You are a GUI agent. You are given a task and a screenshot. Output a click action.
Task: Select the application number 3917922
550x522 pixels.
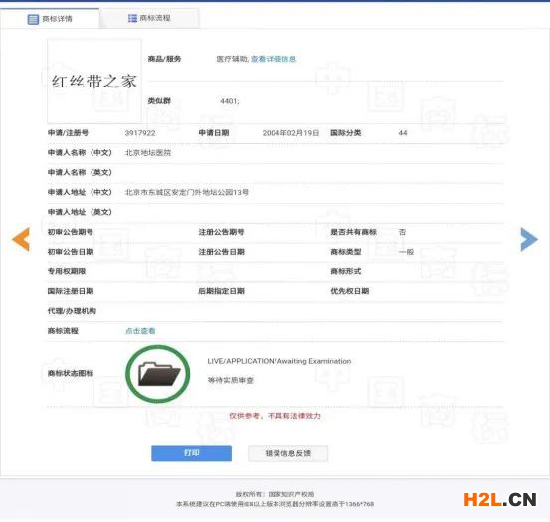[140, 133]
